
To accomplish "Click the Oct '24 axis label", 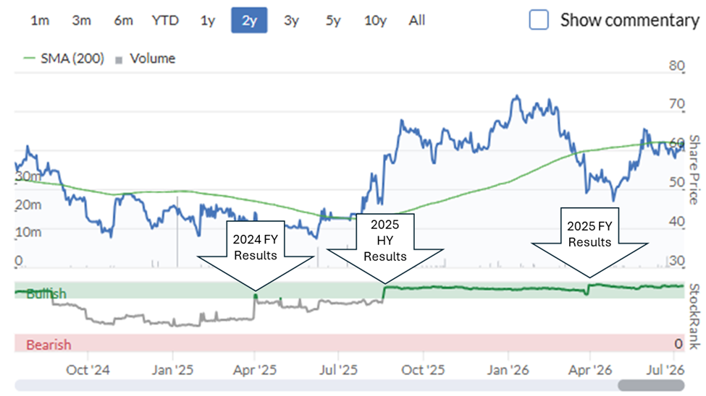I will 88,370.
